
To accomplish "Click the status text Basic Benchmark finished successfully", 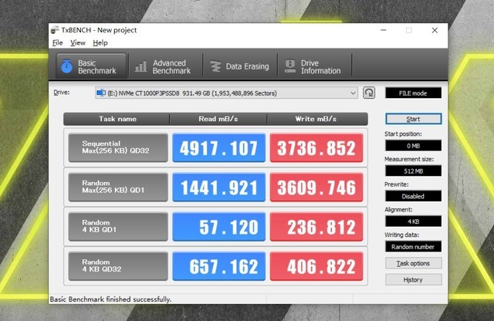I will pyautogui.click(x=110, y=299).
